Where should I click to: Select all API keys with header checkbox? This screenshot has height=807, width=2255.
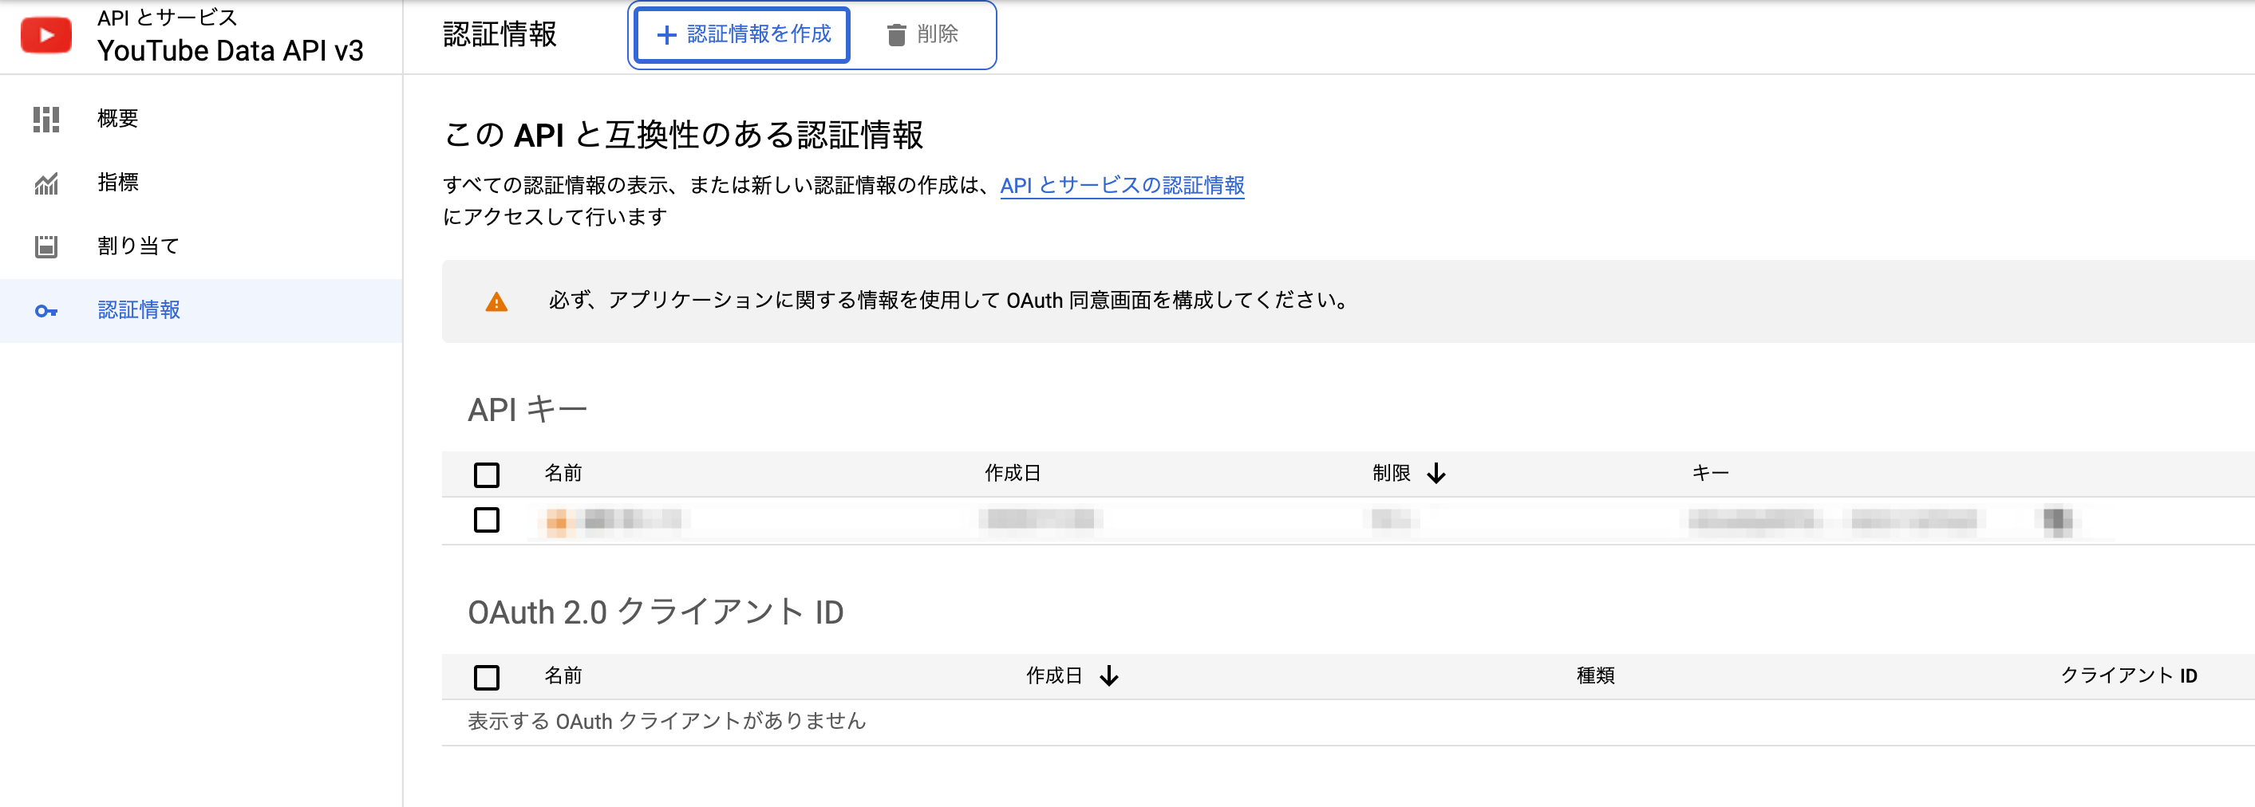487,474
